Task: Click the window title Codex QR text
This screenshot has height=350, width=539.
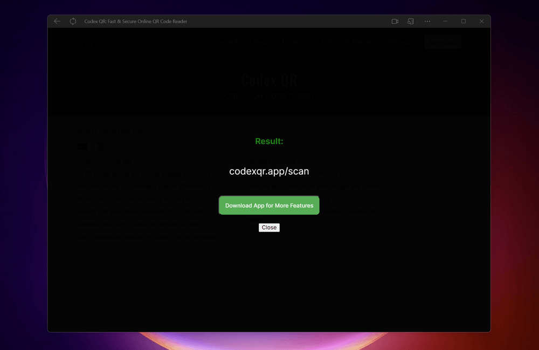Action: (x=136, y=22)
